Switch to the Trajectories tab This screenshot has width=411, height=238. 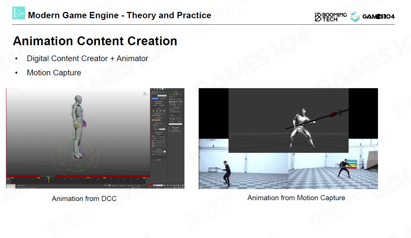(x=163, y=98)
